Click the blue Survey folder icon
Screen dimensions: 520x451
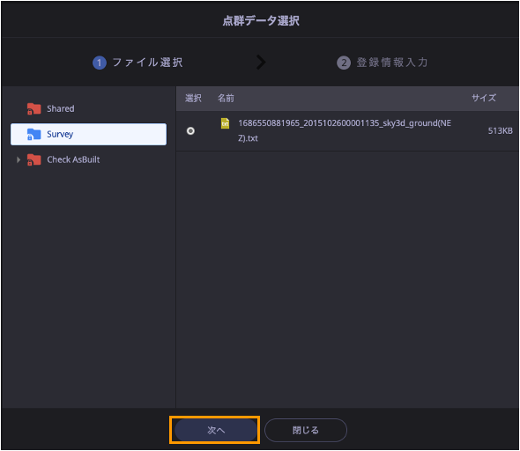click(x=33, y=134)
